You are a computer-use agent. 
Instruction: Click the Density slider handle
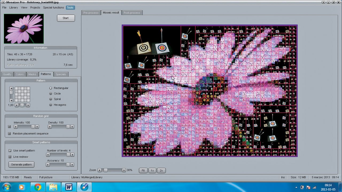68,127
